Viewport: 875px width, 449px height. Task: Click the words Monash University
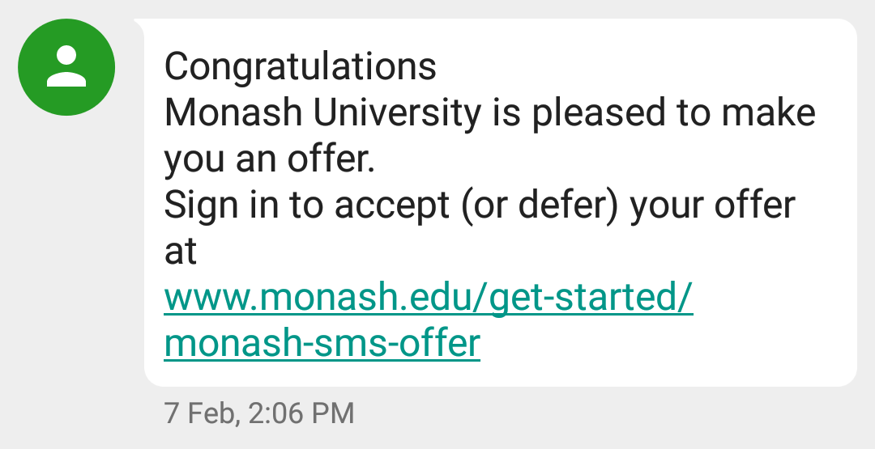click(322, 112)
